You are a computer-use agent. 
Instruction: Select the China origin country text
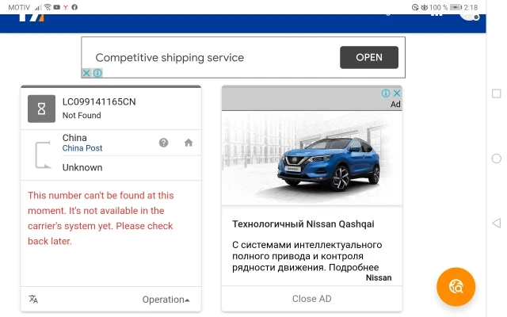pyautogui.click(x=74, y=138)
